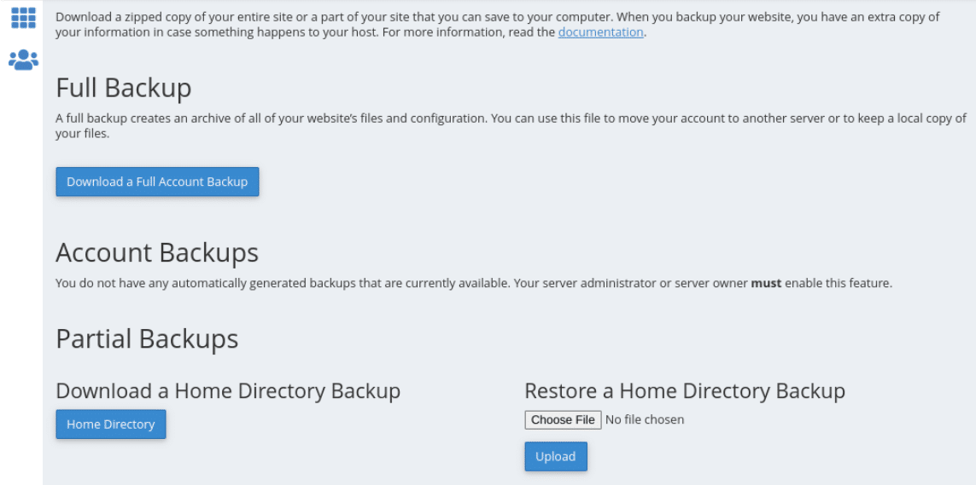The image size is (976, 485).
Task: Click the bold 'must' word
Action: tap(766, 283)
